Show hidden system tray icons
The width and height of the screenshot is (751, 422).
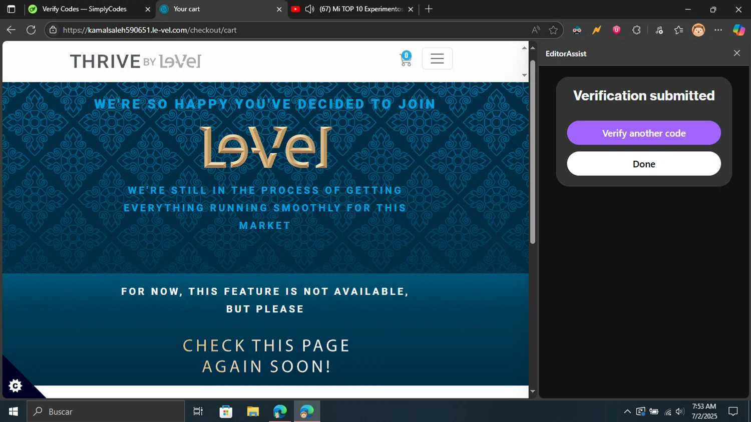click(x=627, y=411)
